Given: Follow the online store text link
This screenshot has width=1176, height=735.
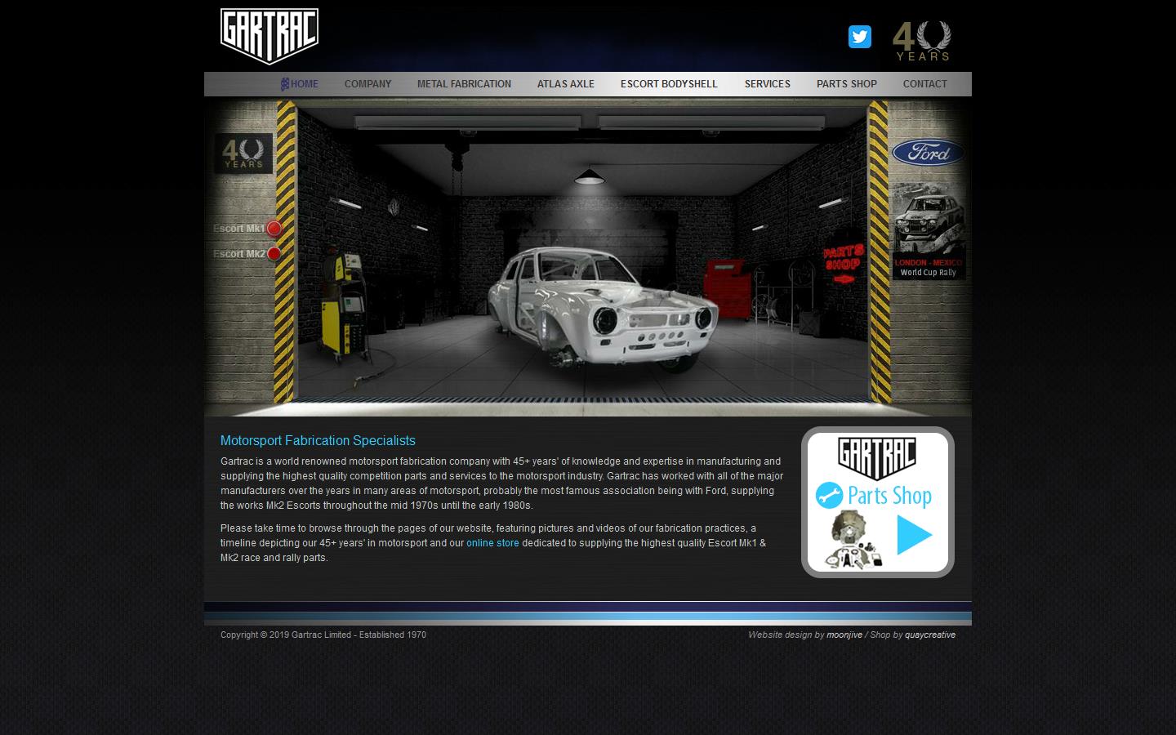Looking at the screenshot, I should [x=492, y=542].
